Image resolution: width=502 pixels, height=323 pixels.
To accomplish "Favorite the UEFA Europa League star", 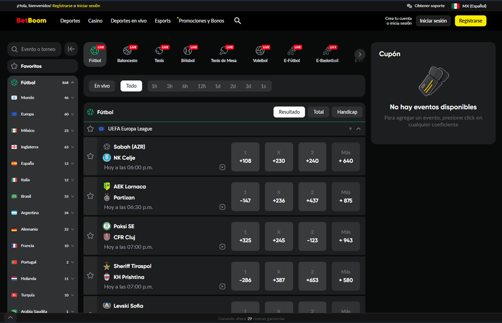I will 90,129.
